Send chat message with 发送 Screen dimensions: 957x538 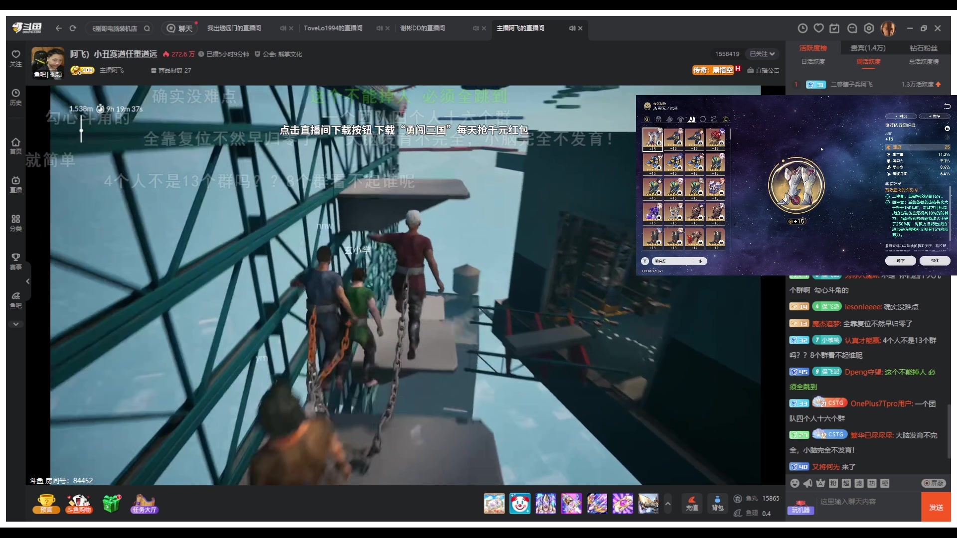[936, 507]
